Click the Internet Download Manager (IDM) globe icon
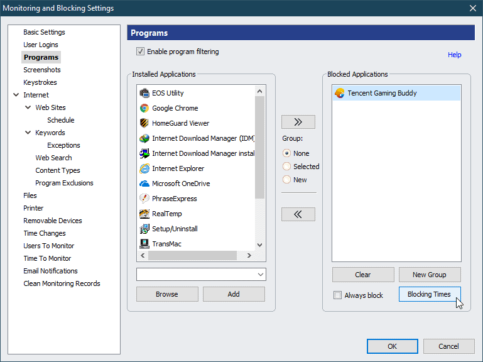Image resolution: width=483 pixels, height=362 pixels. (x=144, y=138)
